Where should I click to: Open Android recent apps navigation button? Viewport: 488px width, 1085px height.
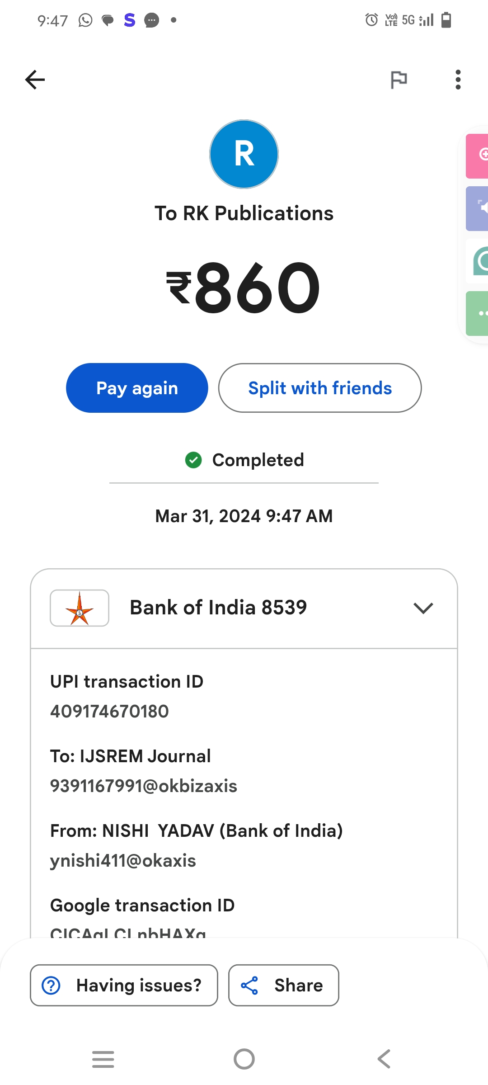103,1059
